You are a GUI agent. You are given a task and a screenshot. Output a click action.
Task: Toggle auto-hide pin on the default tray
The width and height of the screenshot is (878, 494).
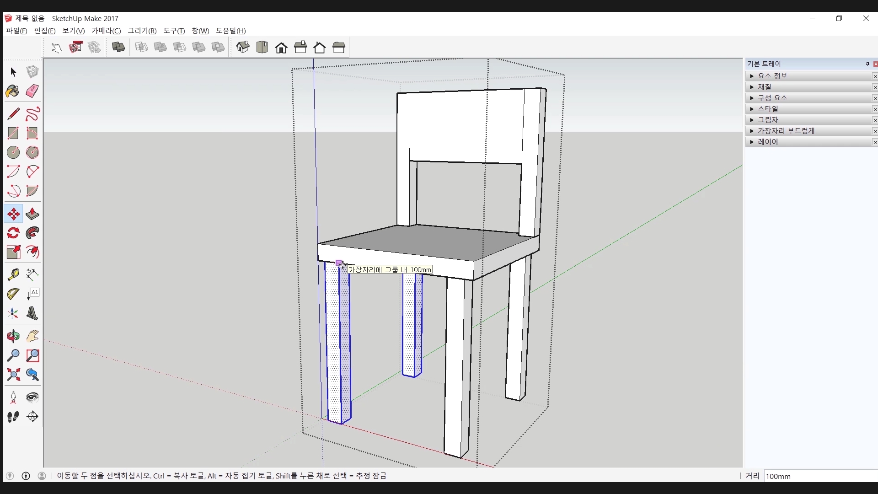click(x=867, y=64)
